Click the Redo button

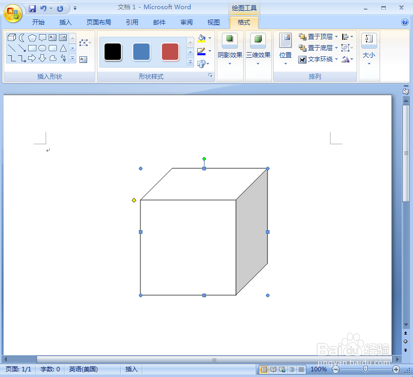[x=60, y=9]
